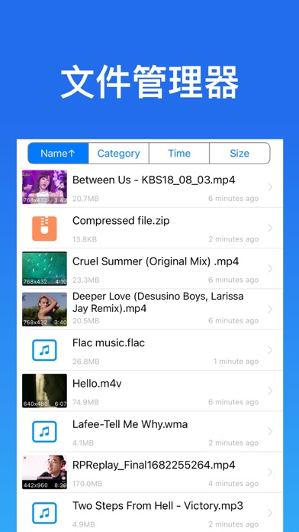The width and height of the screenshot is (299, 532).
Task: Expand the Hello.m4v row chevron
Action: (x=270, y=391)
